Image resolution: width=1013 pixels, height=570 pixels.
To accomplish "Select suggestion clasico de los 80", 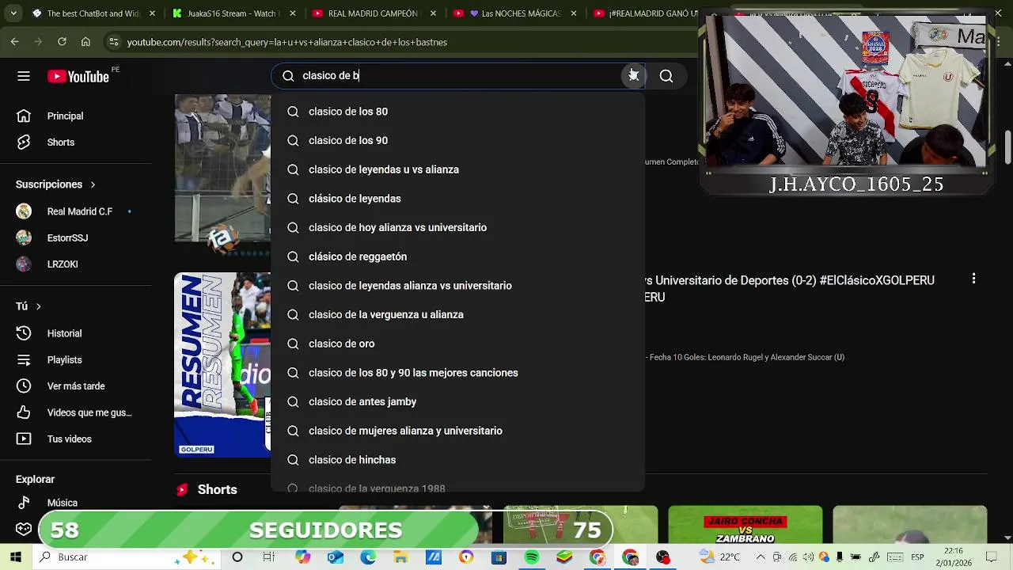I will (457, 112).
